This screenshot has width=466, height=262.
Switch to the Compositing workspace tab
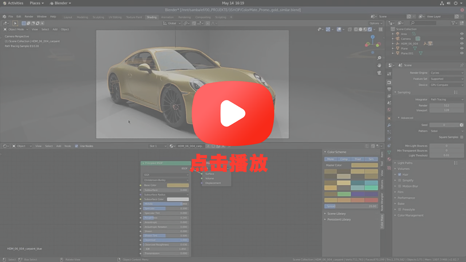tap(203, 17)
